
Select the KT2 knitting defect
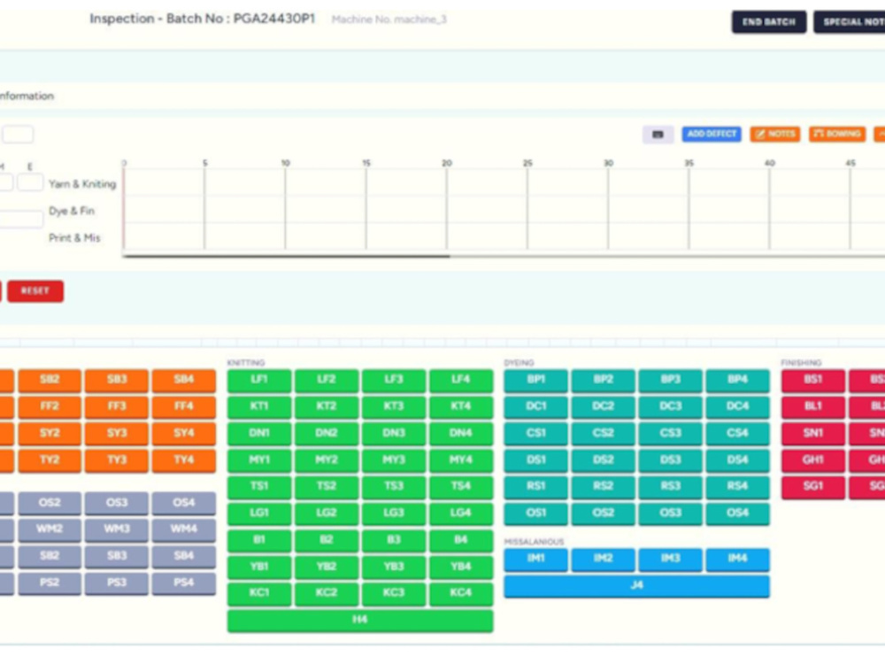327,406
